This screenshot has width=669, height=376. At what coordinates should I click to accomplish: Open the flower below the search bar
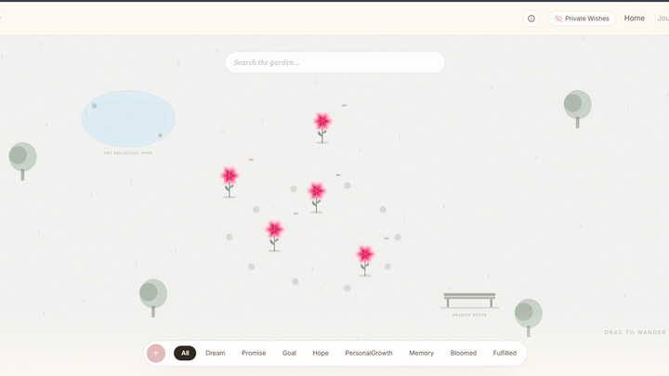point(322,127)
